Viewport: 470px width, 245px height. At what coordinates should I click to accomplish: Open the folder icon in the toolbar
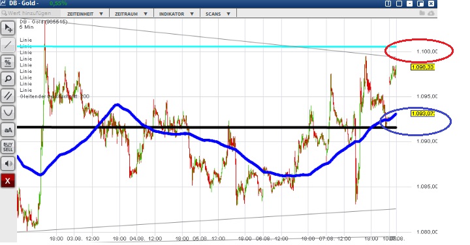[422, 13]
